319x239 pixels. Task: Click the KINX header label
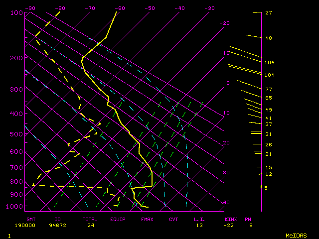[x=230, y=219]
